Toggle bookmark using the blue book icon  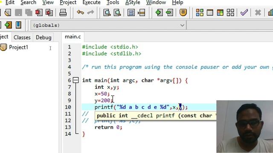(18, 25)
